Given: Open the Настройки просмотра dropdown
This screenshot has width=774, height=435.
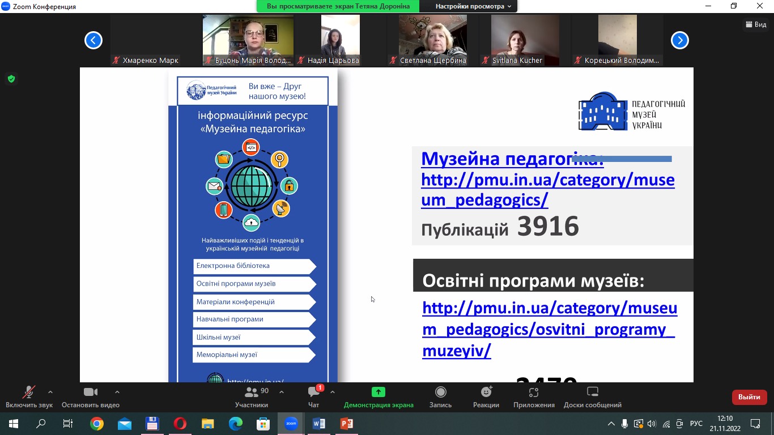Looking at the screenshot, I should pyautogui.click(x=473, y=6).
